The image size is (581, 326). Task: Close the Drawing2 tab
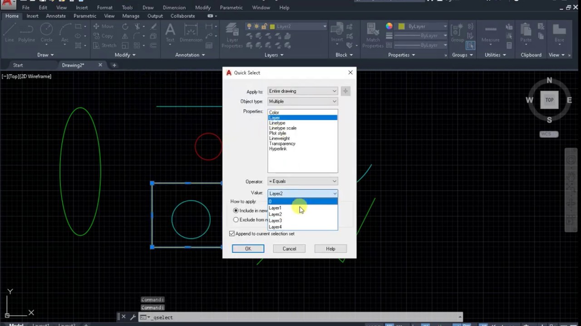pos(100,65)
